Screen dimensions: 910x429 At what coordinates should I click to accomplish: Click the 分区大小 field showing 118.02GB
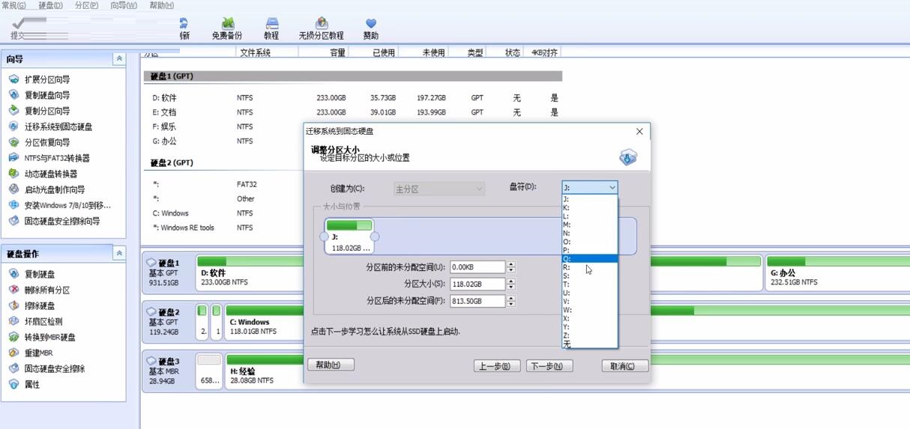click(x=477, y=284)
